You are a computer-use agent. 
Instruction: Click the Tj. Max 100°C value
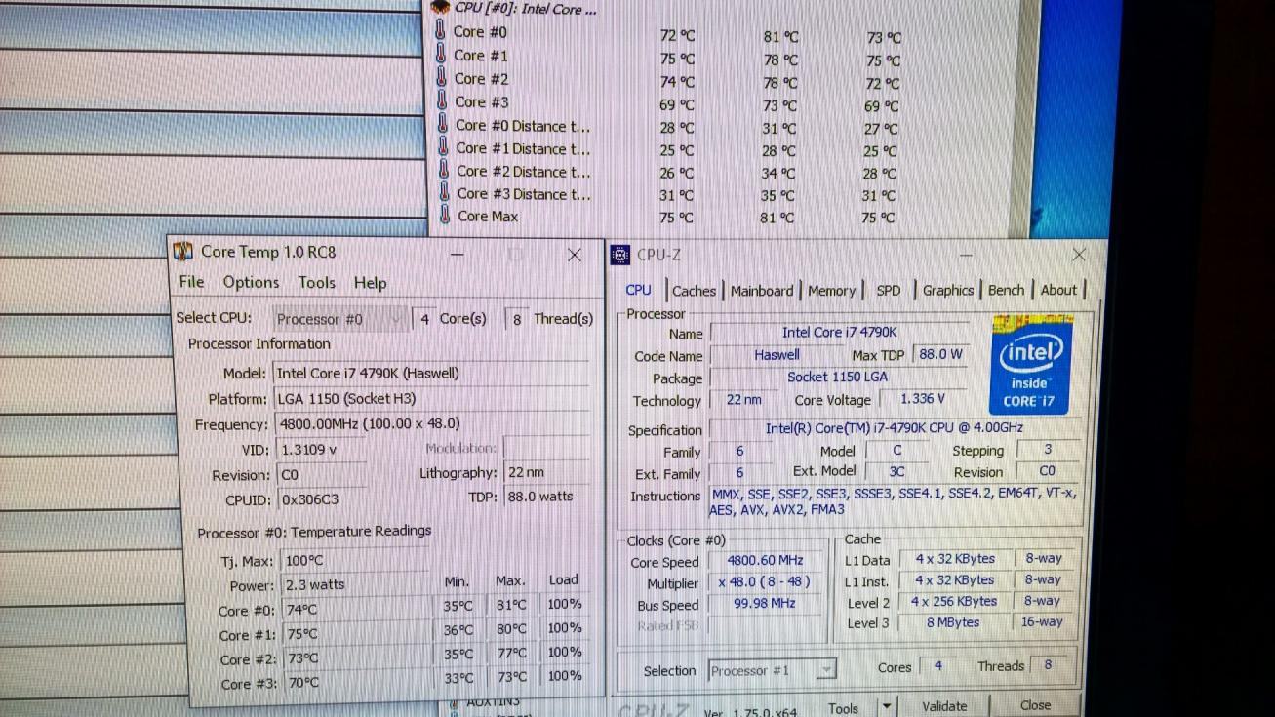coord(303,561)
